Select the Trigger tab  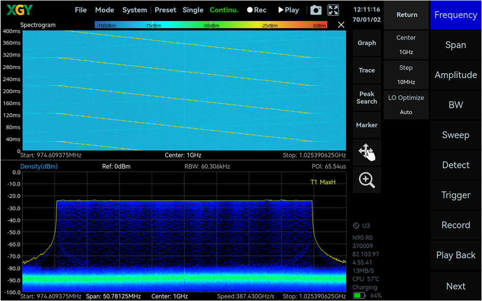coord(456,195)
